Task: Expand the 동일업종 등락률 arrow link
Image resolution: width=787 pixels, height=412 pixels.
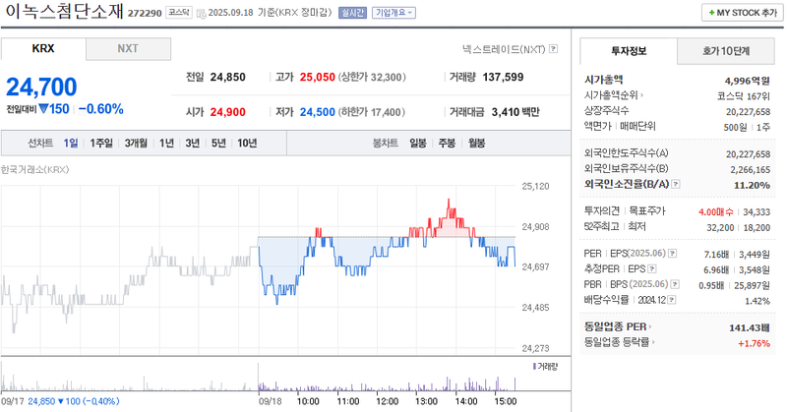Action: [x=653, y=342]
